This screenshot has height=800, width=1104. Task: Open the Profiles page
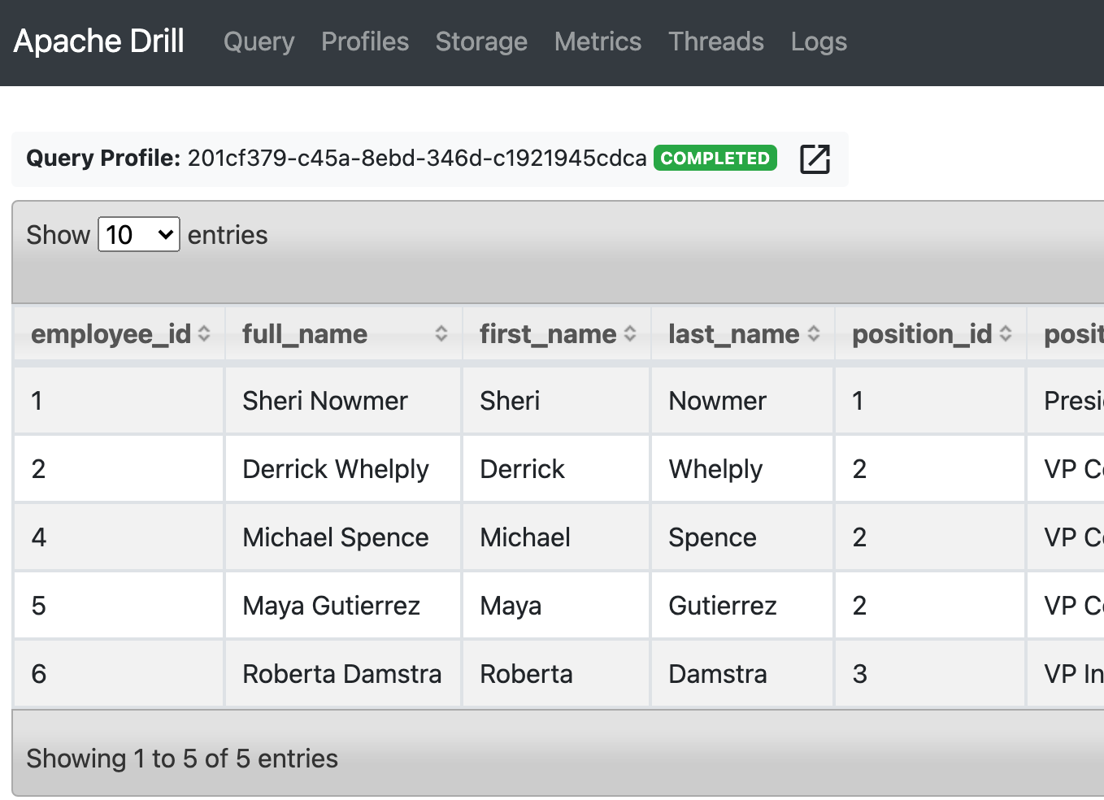click(x=365, y=41)
